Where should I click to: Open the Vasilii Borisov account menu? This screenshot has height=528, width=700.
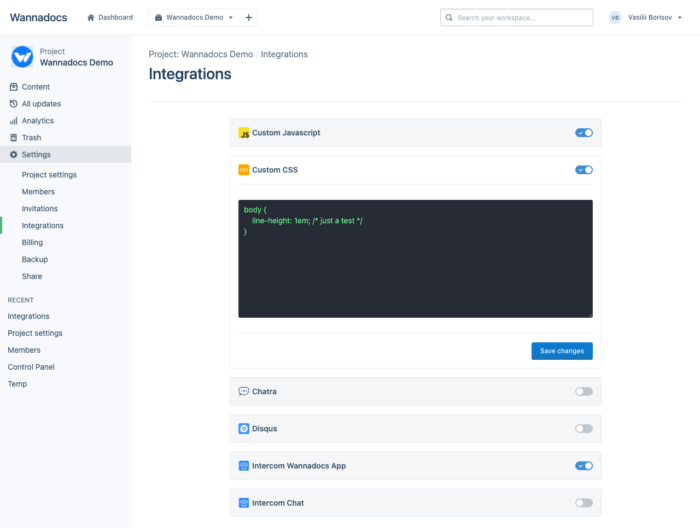[x=646, y=17]
